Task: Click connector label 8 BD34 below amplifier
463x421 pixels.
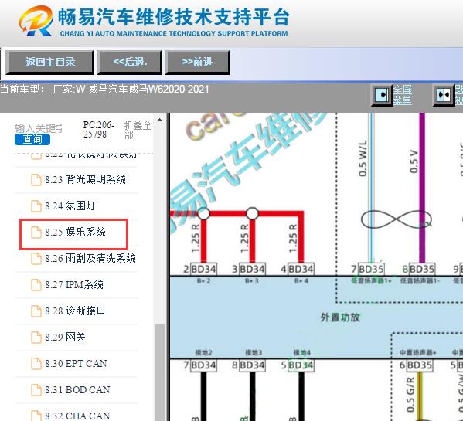Action: 249,365
